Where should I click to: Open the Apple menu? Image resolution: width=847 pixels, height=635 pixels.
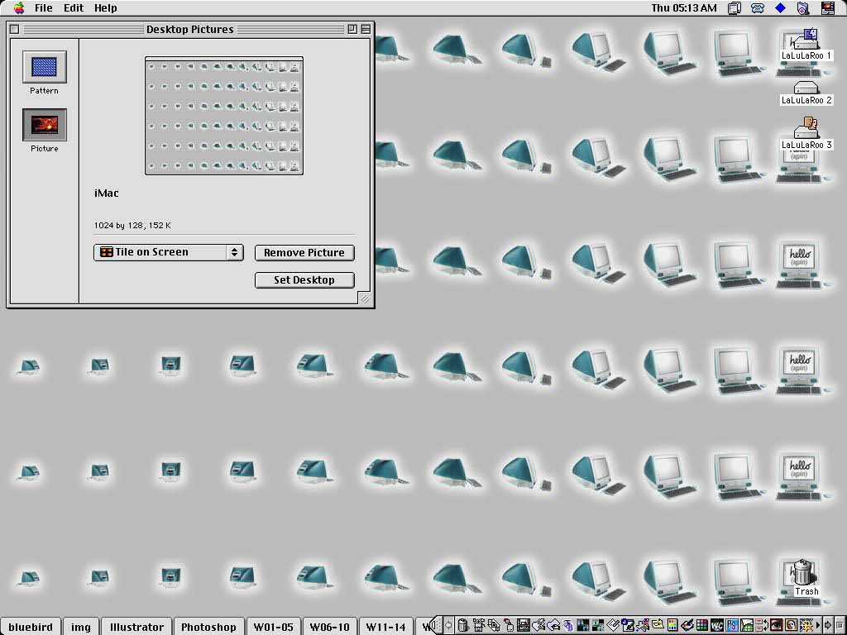pyautogui.click(x=19, y=7)
